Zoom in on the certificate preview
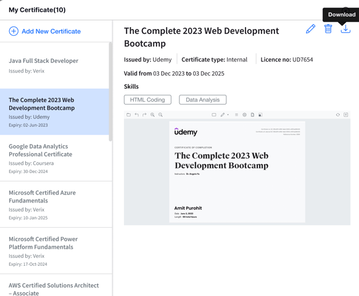The height and width of the screenshot is (296, 359). pyautogui.click(x=152, y=114)
